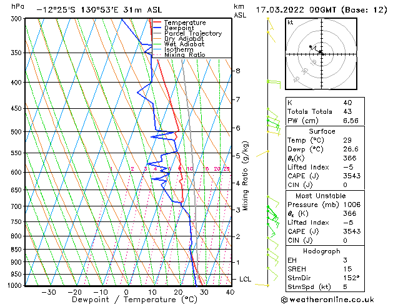
Task: Click the red Temperature legend line sample
Action: coord(157,23)
